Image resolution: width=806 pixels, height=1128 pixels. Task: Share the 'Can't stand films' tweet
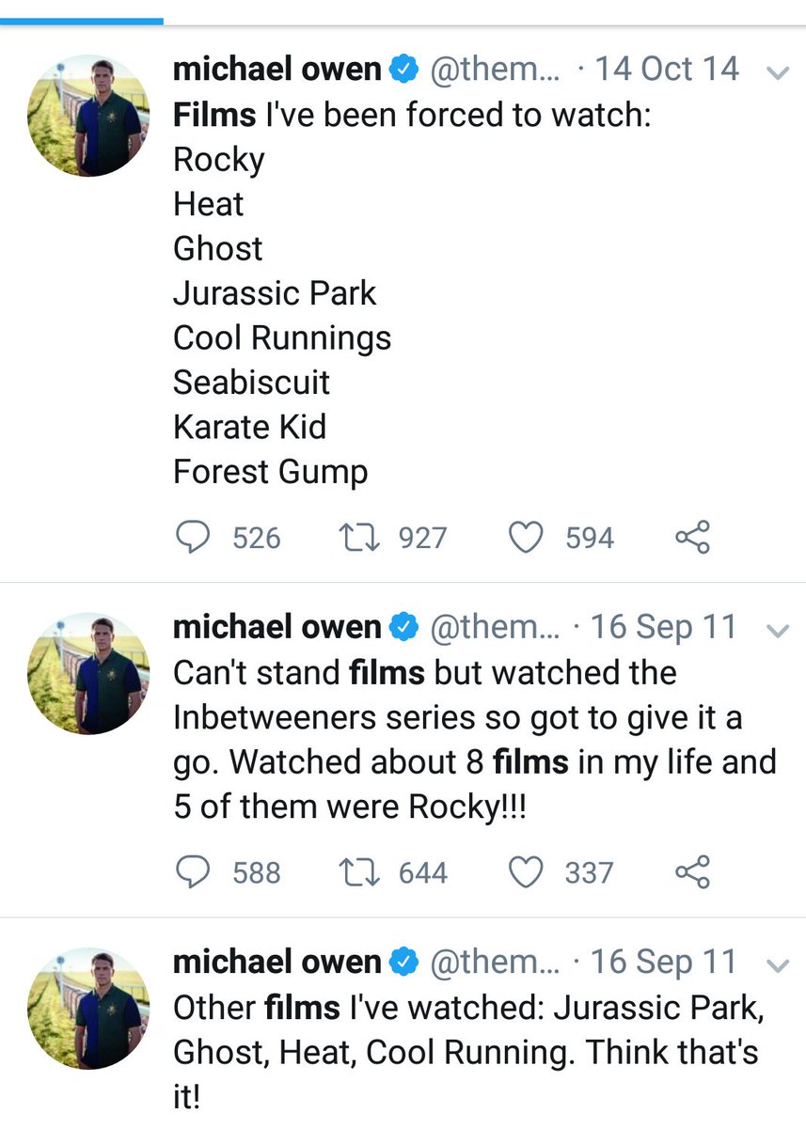coord(692,872)
